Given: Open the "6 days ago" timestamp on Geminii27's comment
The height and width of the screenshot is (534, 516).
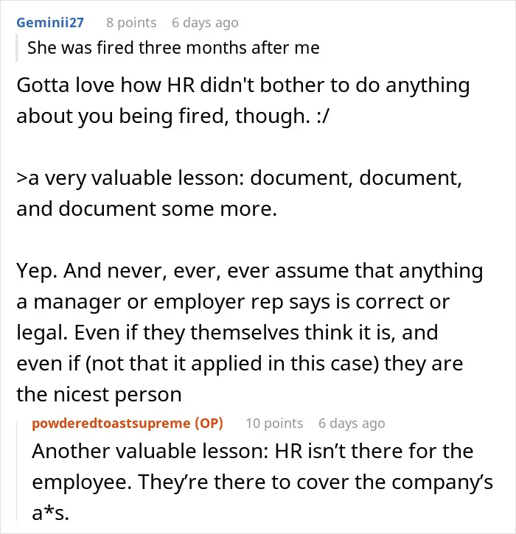Looking at the screenshot, I should coord(205,23).
